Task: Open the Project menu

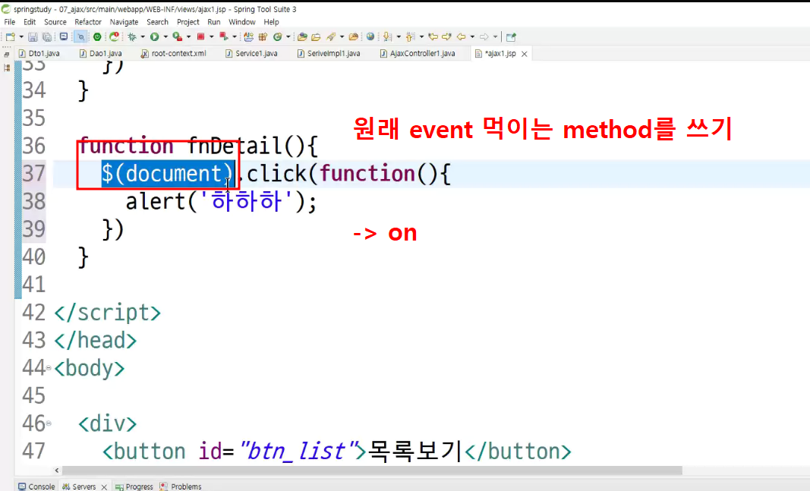Action: point(188,22)
